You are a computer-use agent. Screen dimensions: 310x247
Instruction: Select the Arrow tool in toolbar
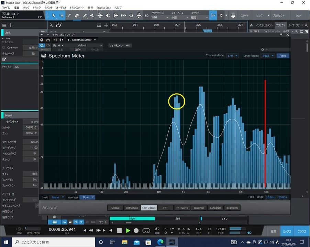tap(54, 15)
